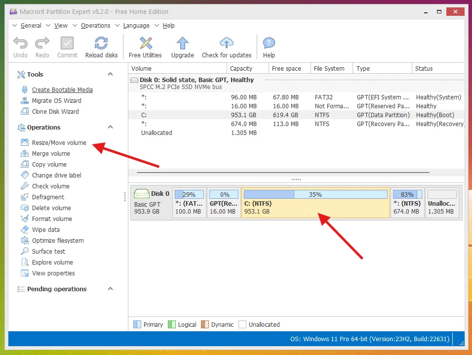Toggle the Pending operations section chevron
The image size is (472, 355).
coord(110,289)
